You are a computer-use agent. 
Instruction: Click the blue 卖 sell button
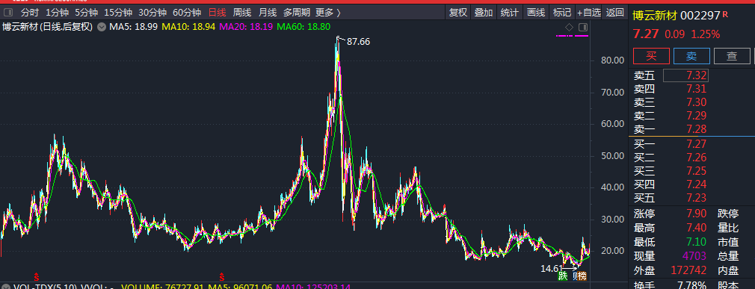[691, 56]
